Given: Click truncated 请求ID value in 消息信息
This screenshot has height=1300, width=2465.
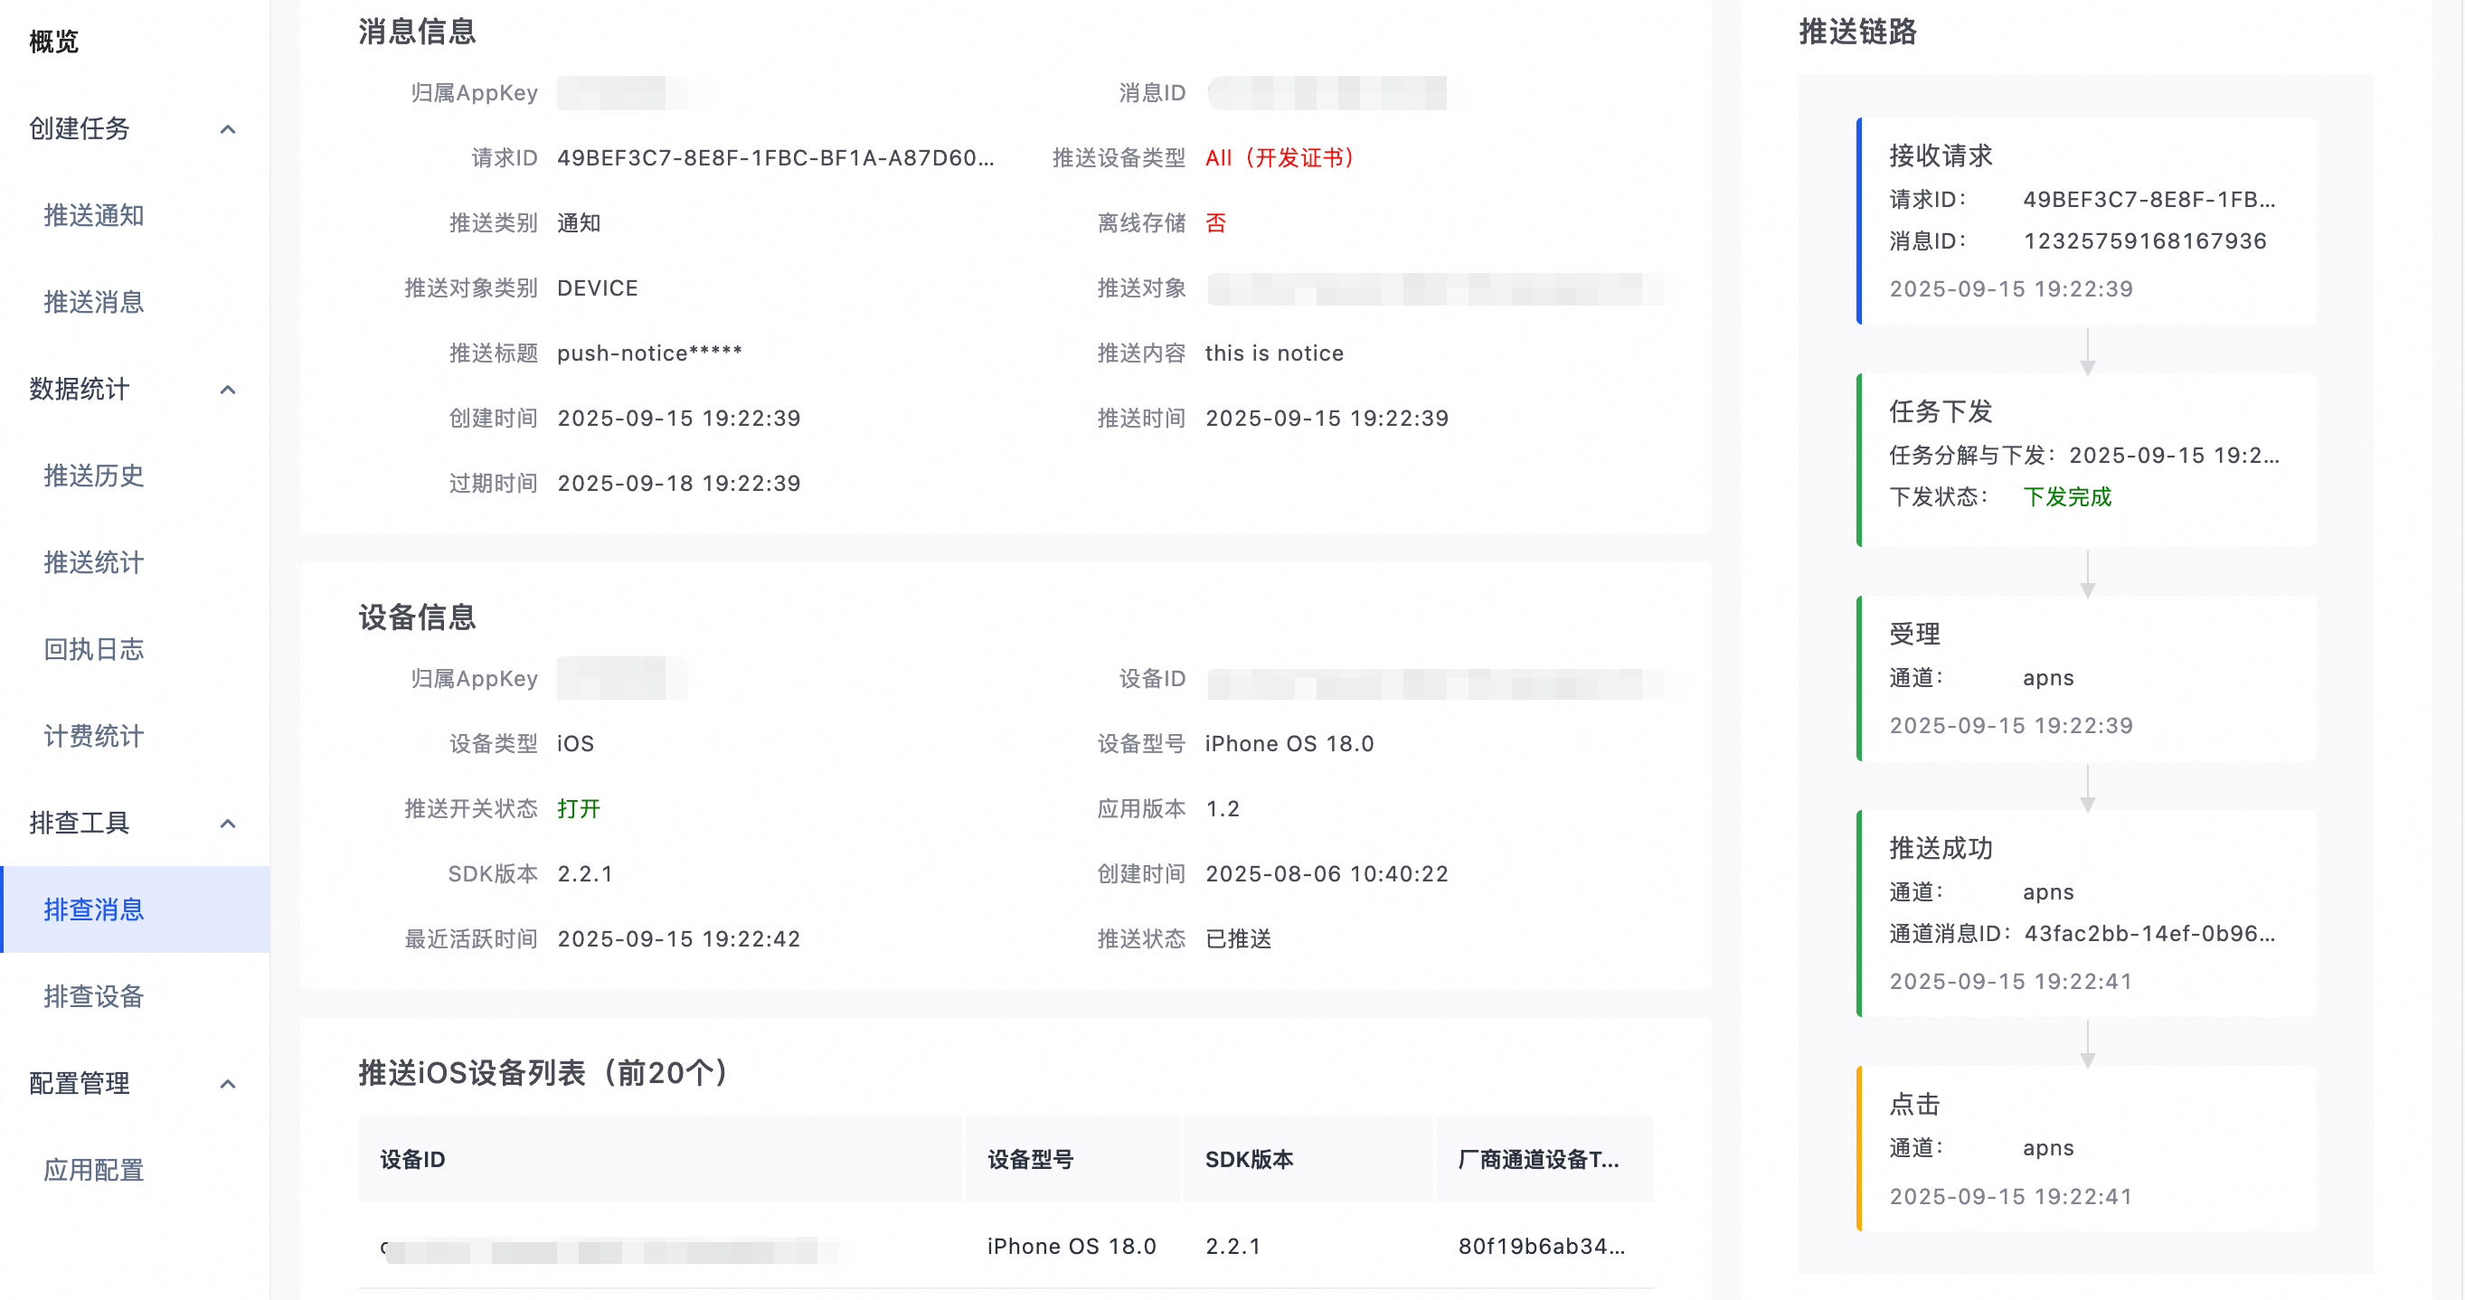Looking at the screenshot, I should coord(775,158).
